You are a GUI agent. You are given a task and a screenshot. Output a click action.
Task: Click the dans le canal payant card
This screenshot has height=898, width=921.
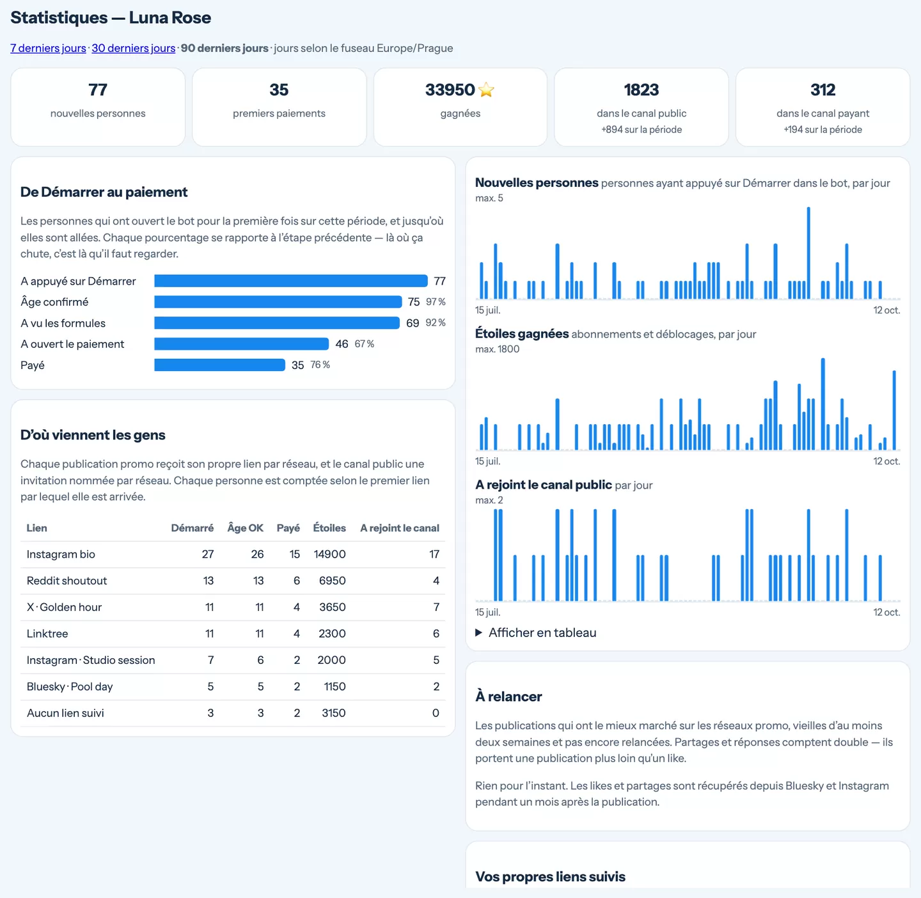coord(823,107)
